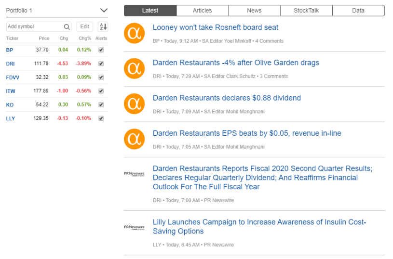Disable alerts checkbox for KO

coord(101,104)
